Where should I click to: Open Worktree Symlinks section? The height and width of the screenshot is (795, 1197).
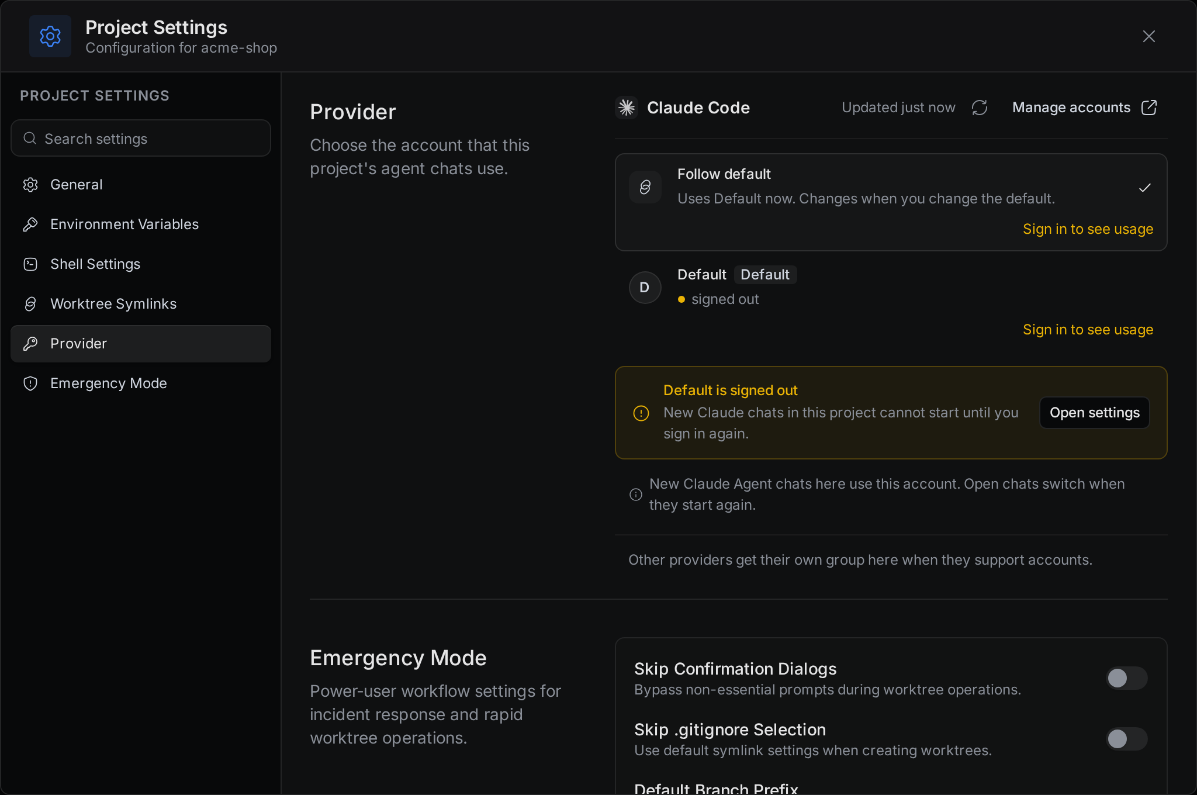click(141, 304)
